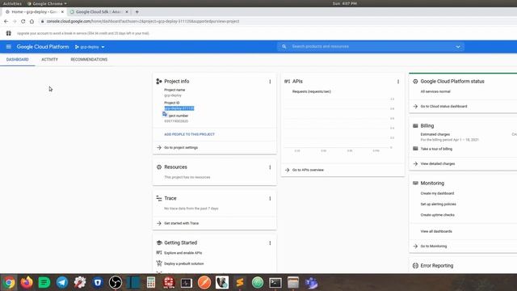Click the APIs card icon
Screen dimensions: 517x291
(288, 81)
